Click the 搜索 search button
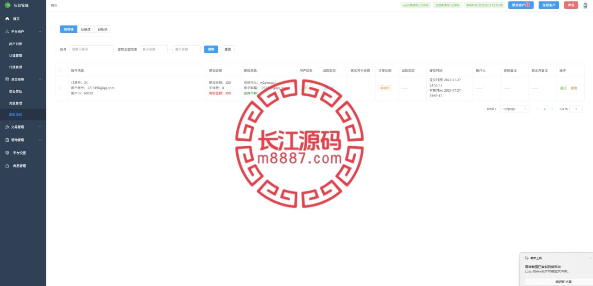Screen dimensions: 593x286 click(211, 49)
